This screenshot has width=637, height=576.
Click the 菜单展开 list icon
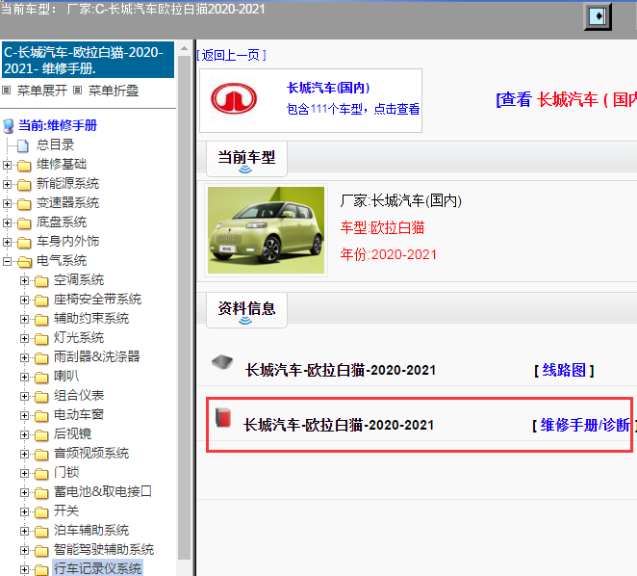click(7, 91)
